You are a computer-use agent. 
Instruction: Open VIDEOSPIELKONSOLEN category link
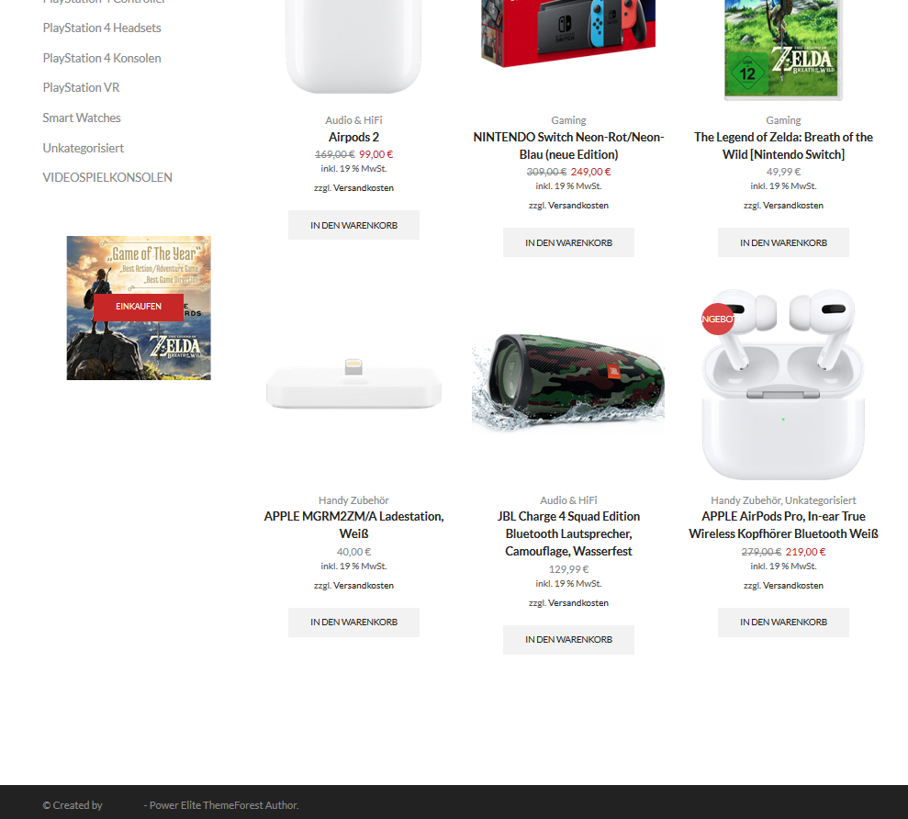click(x=107, y=177)
